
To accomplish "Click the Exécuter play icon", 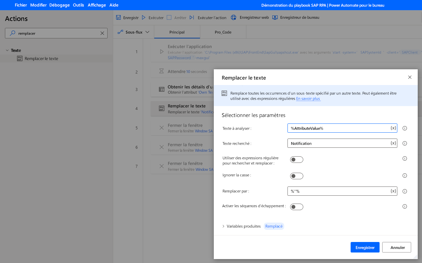I will 144,17.
